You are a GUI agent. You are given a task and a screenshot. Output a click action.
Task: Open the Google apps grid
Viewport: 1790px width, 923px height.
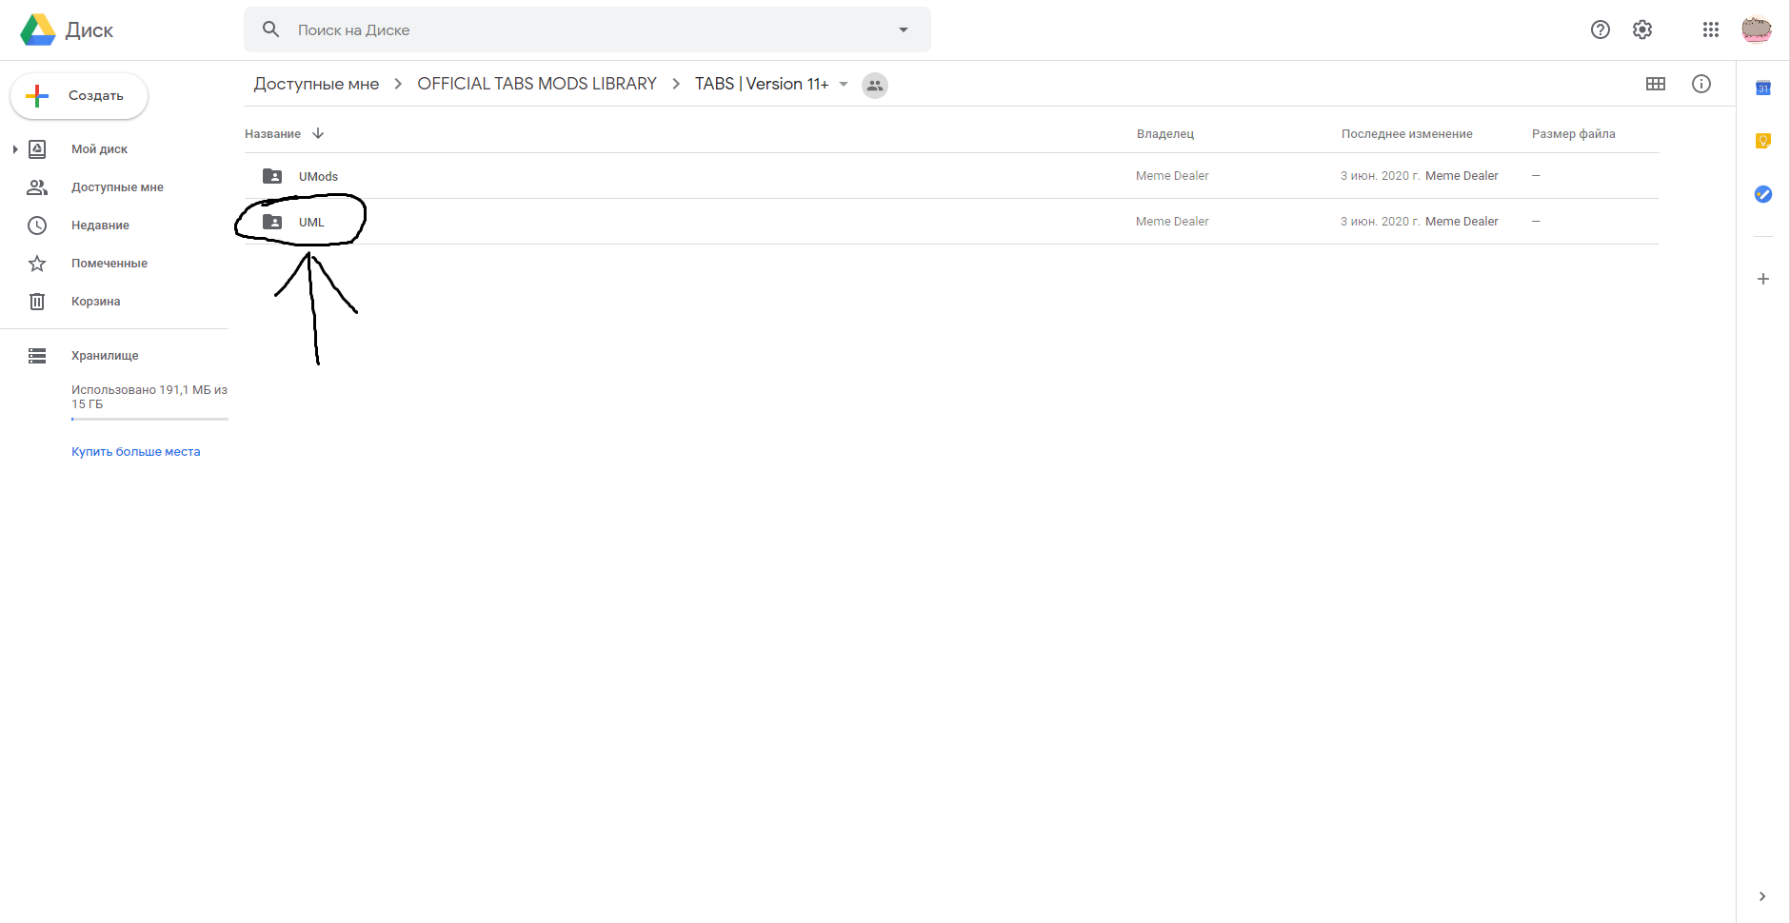[x=1711, y=29]
